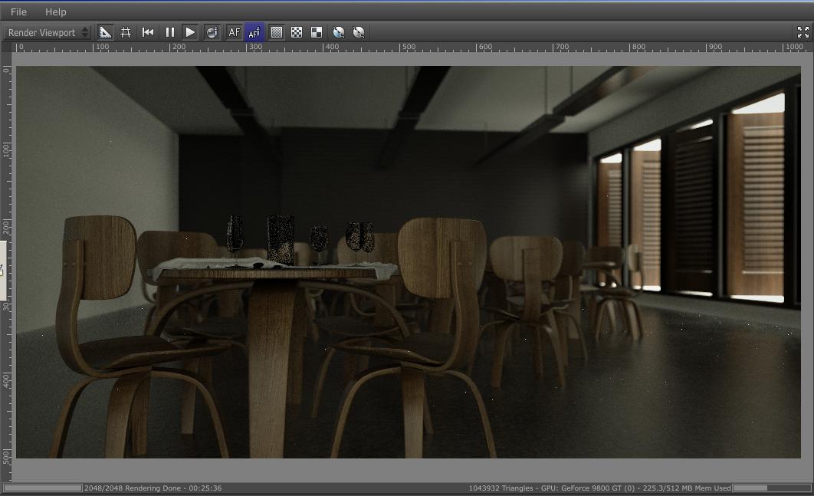Click the blue sphere toolbar icon
The width and height of the screenshot is (814, 496).
pos(339,32)
